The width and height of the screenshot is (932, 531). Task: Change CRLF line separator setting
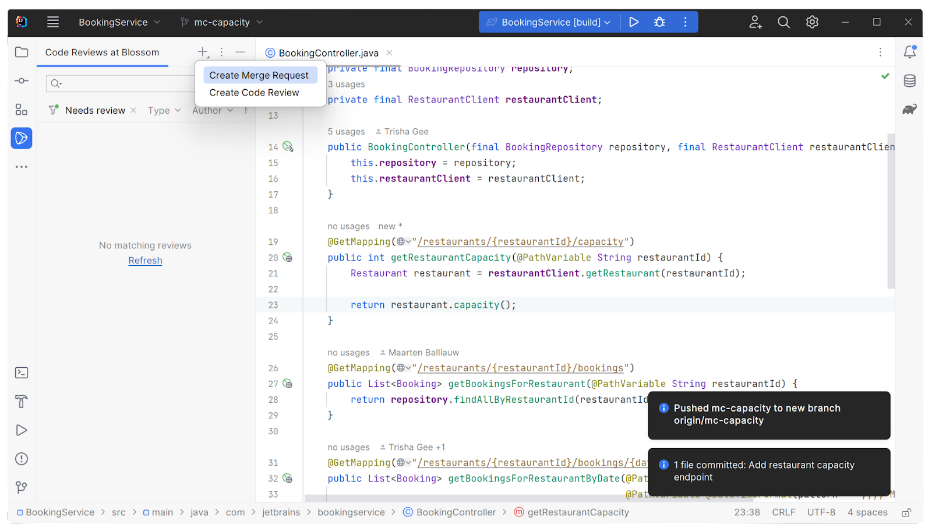pyautogui.click(x=783, y=512)
